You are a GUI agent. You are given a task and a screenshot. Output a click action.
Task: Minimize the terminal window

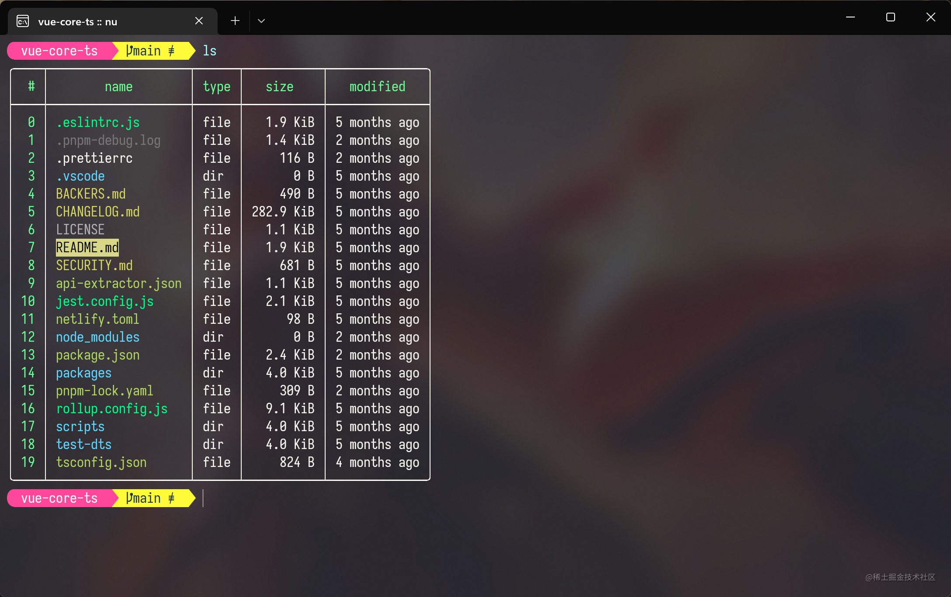point(850,17)
